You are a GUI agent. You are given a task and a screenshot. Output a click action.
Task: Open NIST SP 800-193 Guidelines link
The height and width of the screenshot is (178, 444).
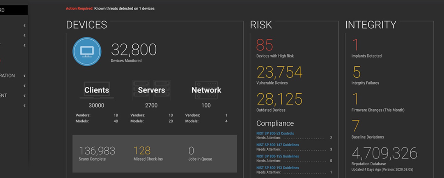[x=278, y=168]
